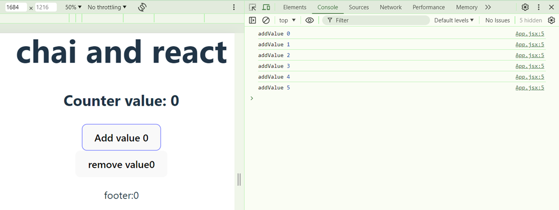
Task: Open the No throttling dropdown
Action: [107, 7]
